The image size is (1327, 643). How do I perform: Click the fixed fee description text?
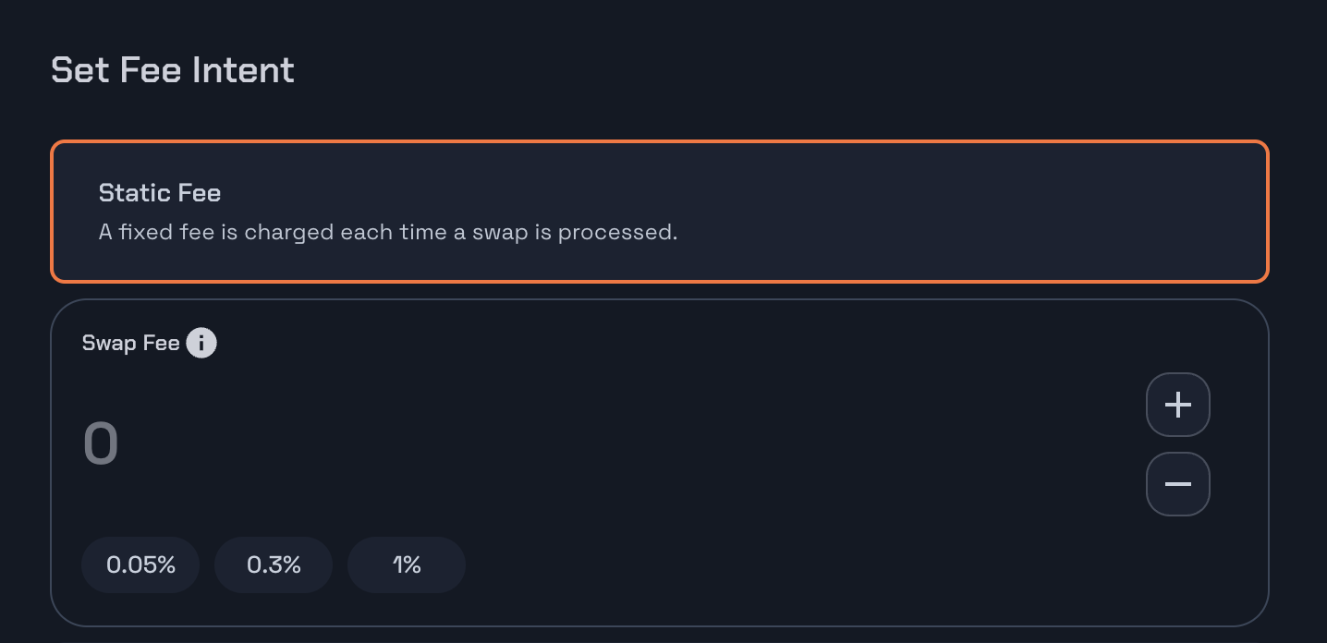click(388, 232)
